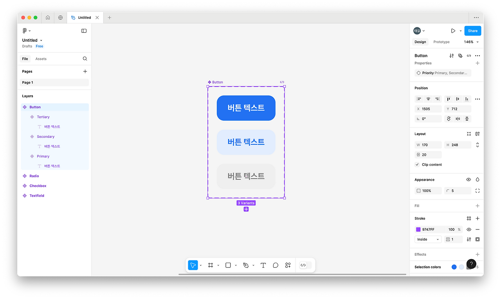Image resolution: width=501 pixels, height=299 pixels.
Task: Align horizontal centers in Position section
Action: click(428, 99)
